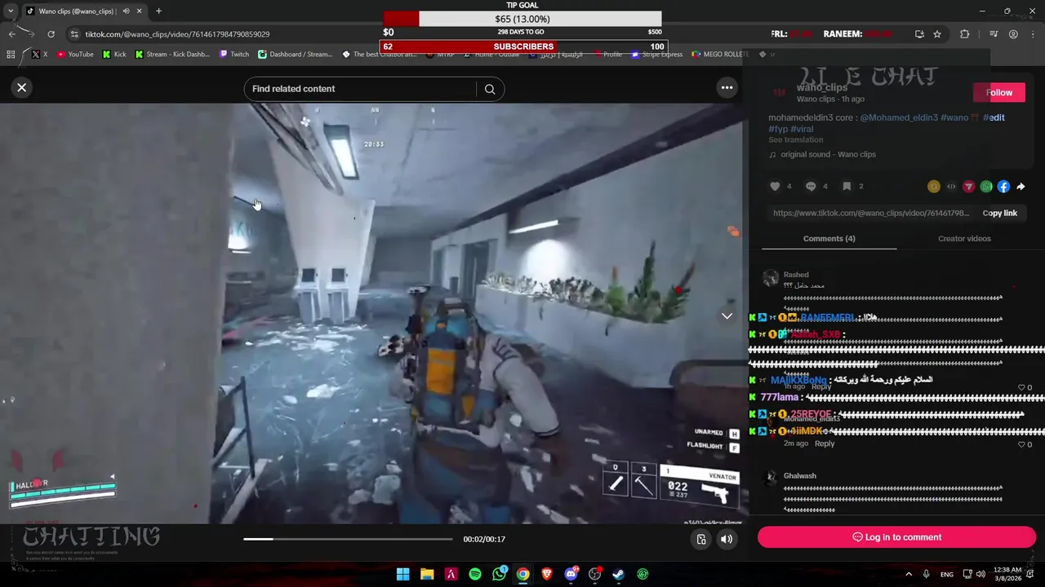This screenshot has height=587, width=1045.
Task: Open the Twitch bookmark
Action: pos(234,55)
